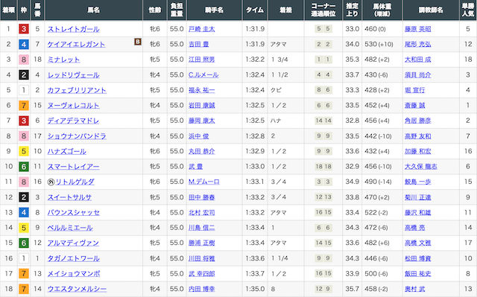This screenshot has width=477, height=297.
Task: Open バウンスシャッセ horse profile
Action: (x=74, y=213)
